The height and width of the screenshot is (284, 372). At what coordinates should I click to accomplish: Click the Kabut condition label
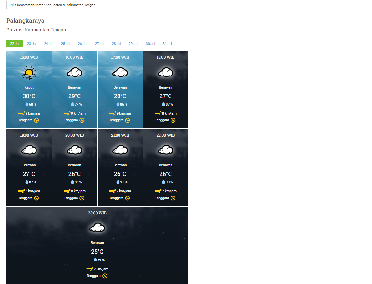[29, 87]
